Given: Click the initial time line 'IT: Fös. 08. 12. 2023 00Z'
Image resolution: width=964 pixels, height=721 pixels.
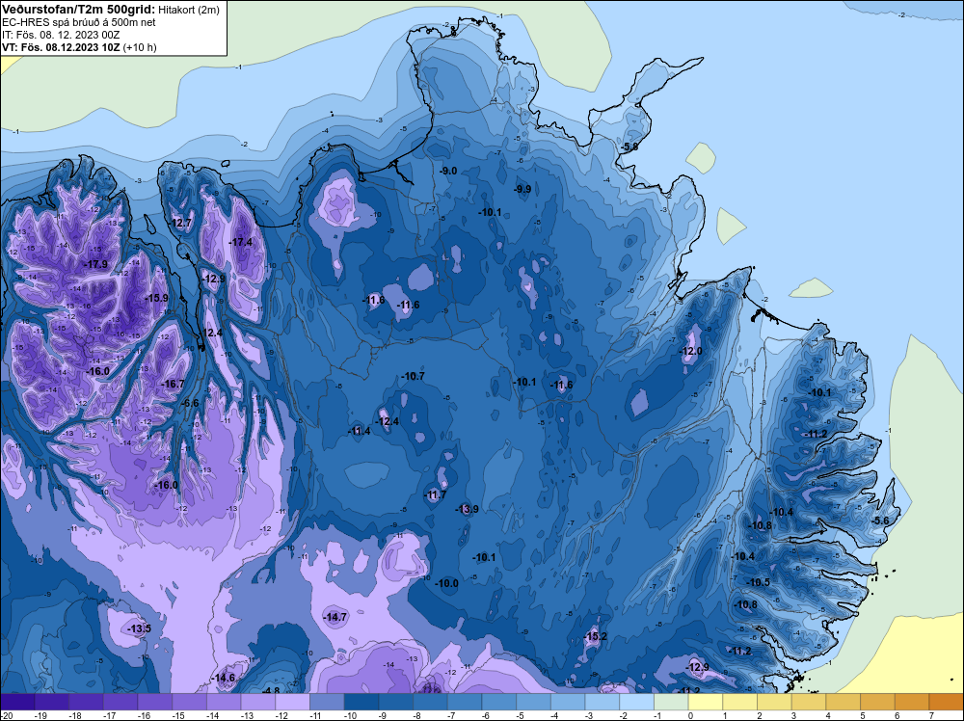Looking at the screenshot, I should pyautogui.click(x=60, y=35).
